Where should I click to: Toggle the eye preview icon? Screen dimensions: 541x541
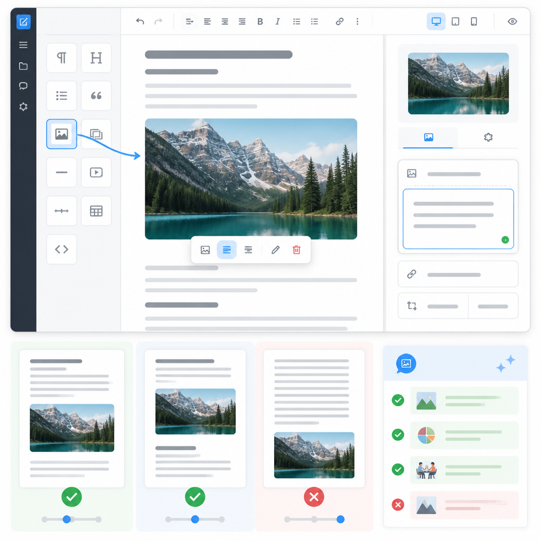click(512, 21)
